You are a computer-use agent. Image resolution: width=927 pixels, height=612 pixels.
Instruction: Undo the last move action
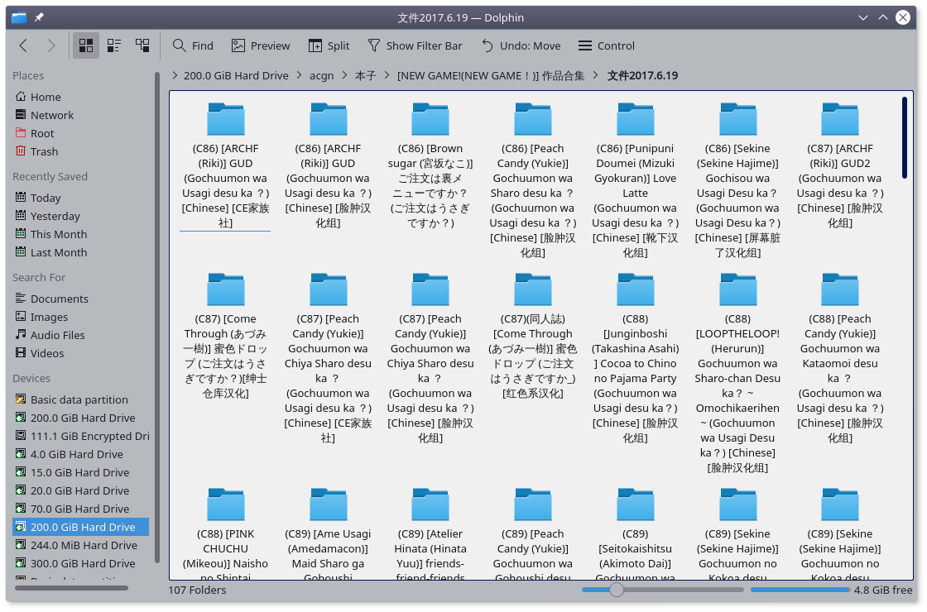coord(521,45)
